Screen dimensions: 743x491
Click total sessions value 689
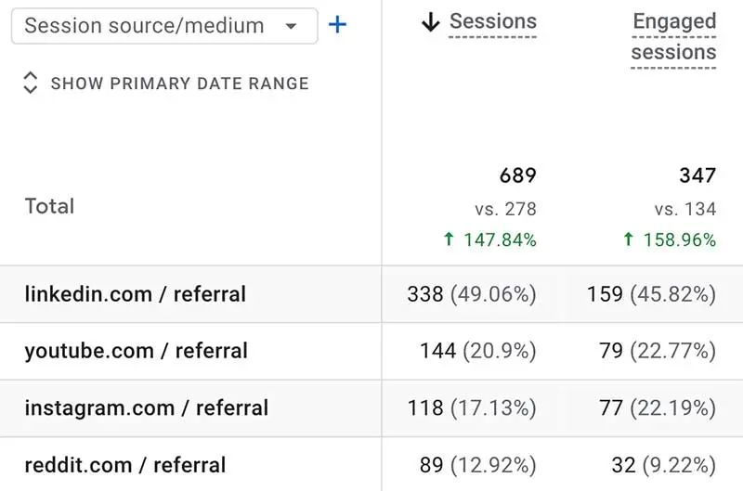[x=517, y=175]
